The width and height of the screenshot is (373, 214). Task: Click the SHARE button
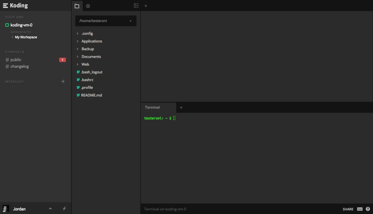348,209
